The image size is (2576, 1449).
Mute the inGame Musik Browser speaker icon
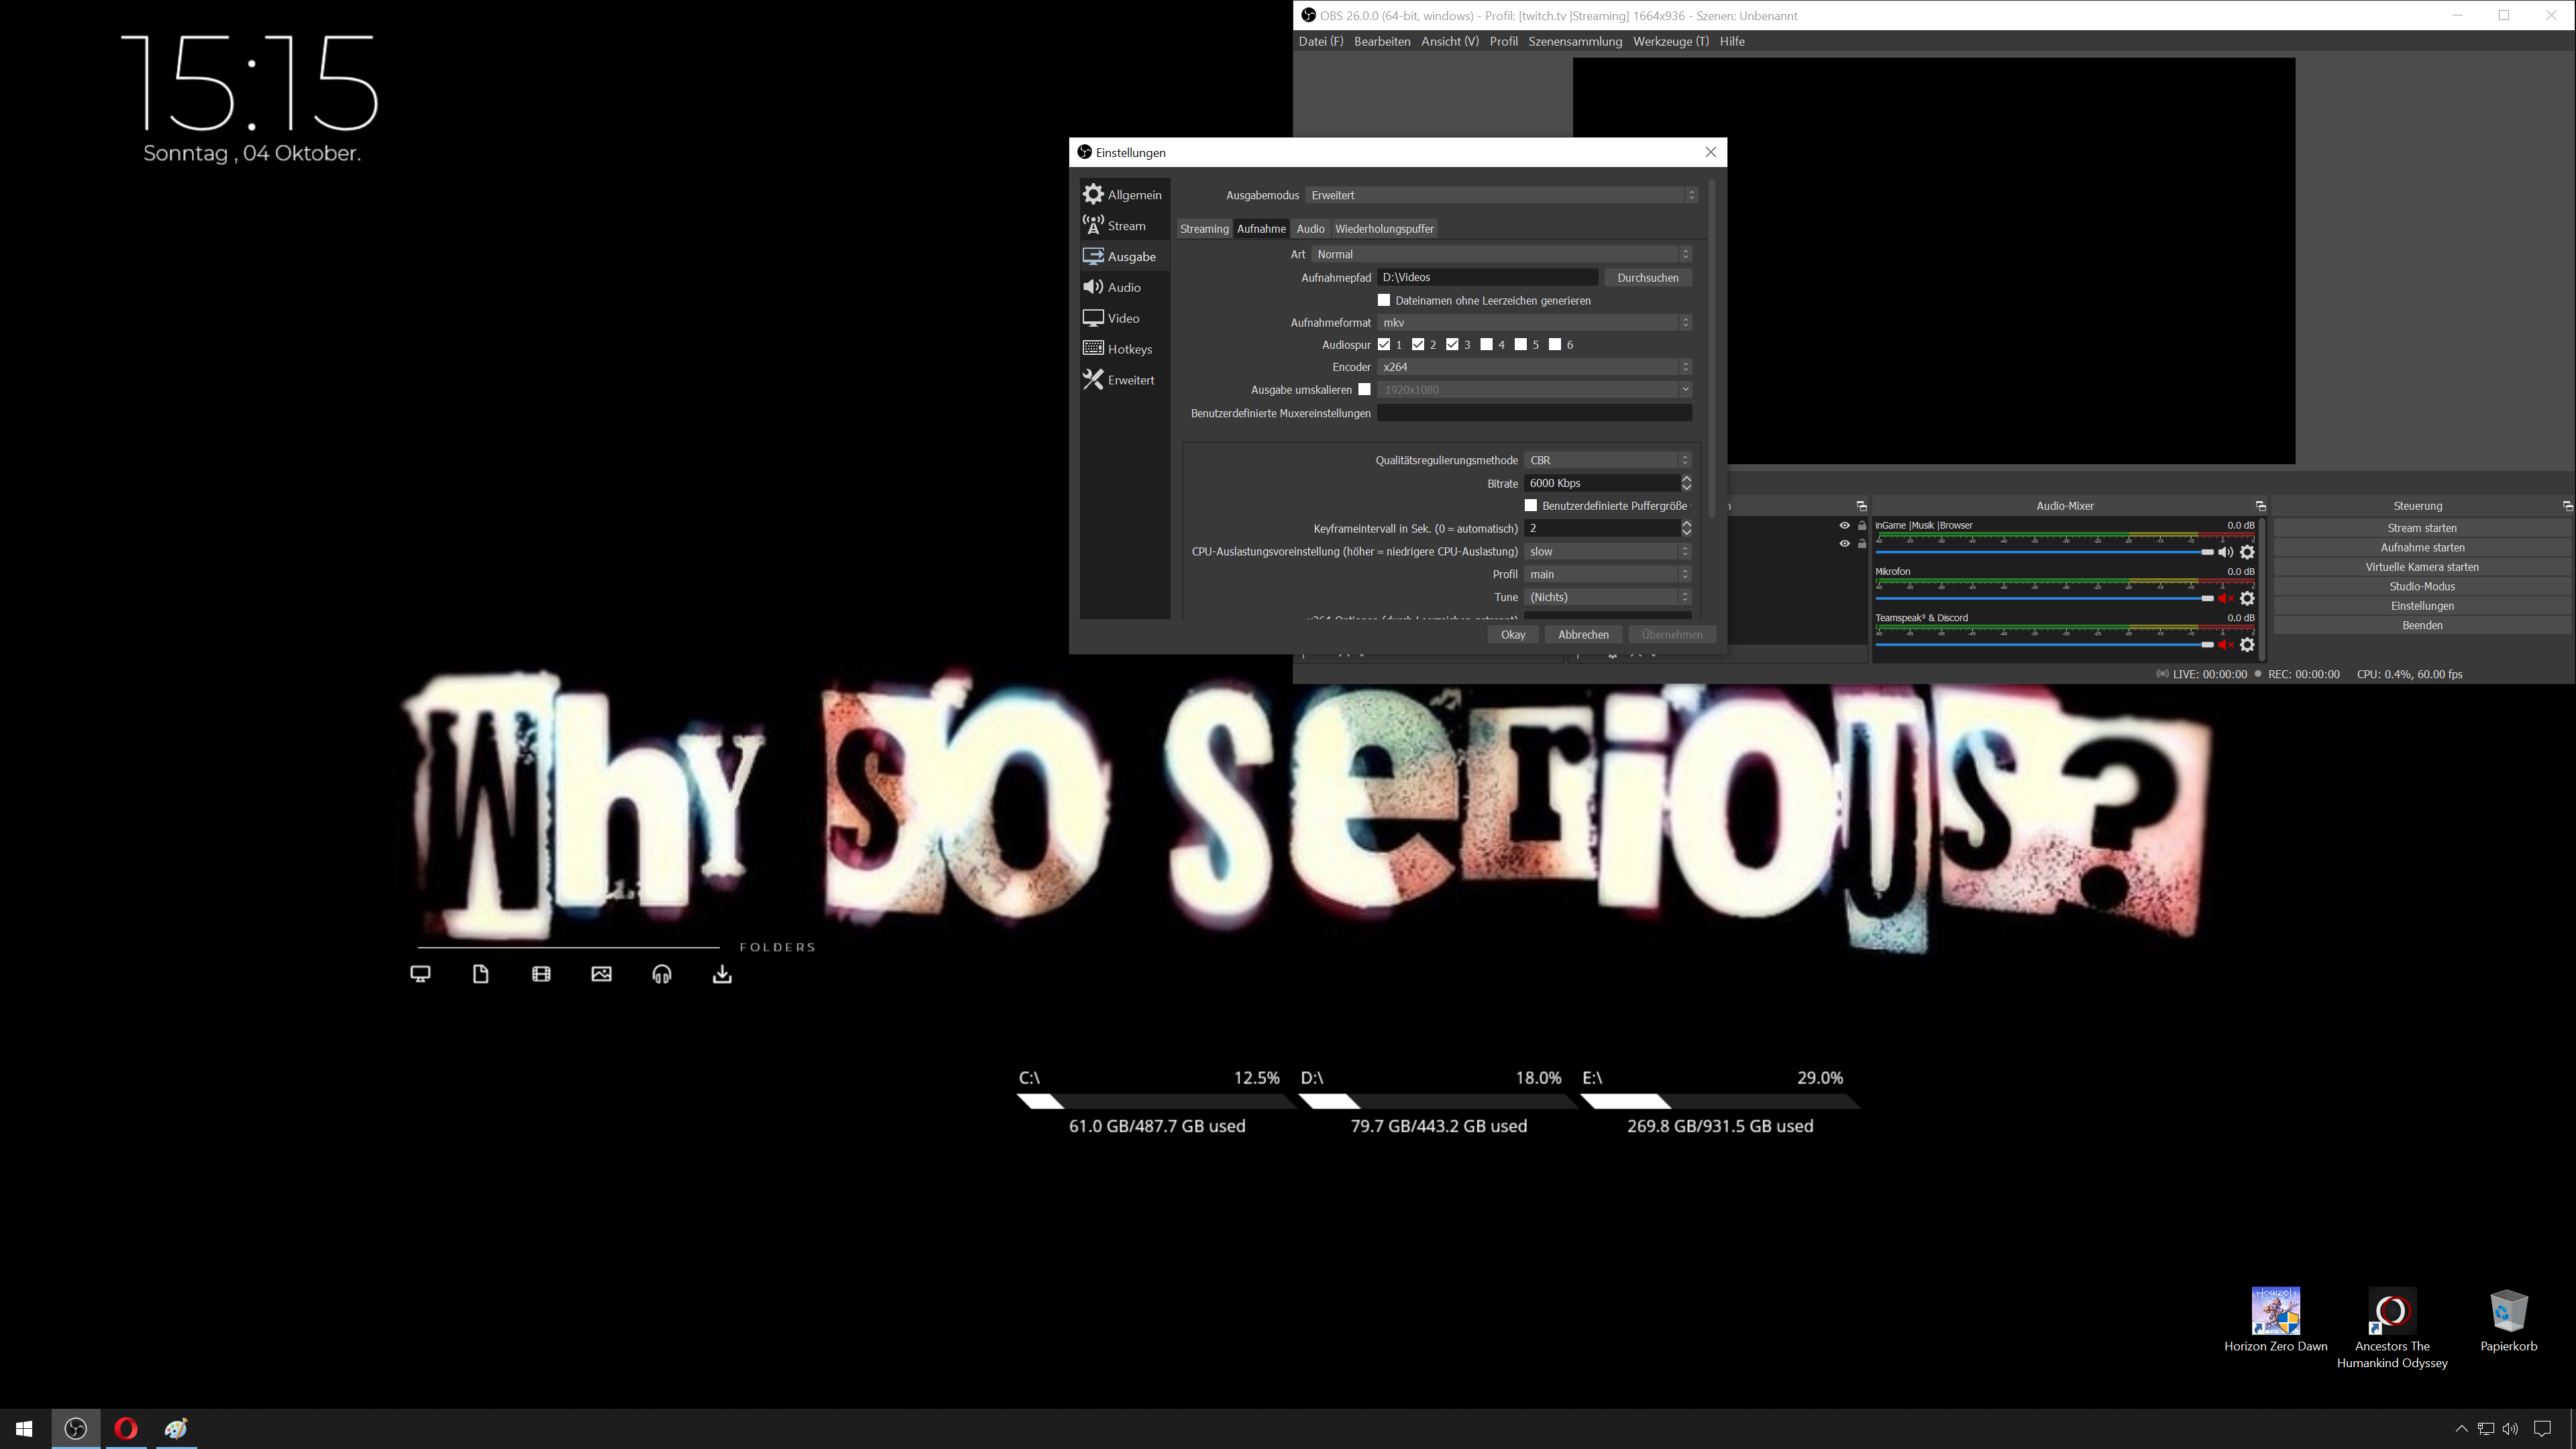coord(2225,552)
